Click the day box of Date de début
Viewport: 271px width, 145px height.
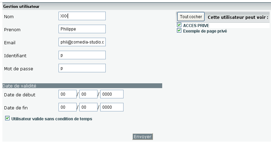tap(67, 94)
